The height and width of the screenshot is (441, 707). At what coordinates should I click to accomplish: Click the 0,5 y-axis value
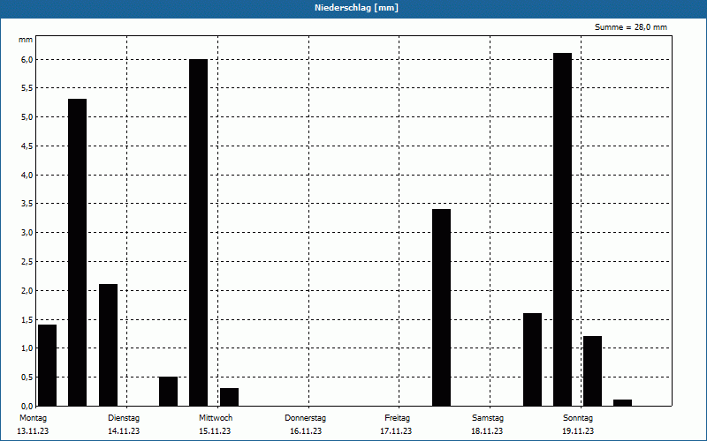click(27, 377)
